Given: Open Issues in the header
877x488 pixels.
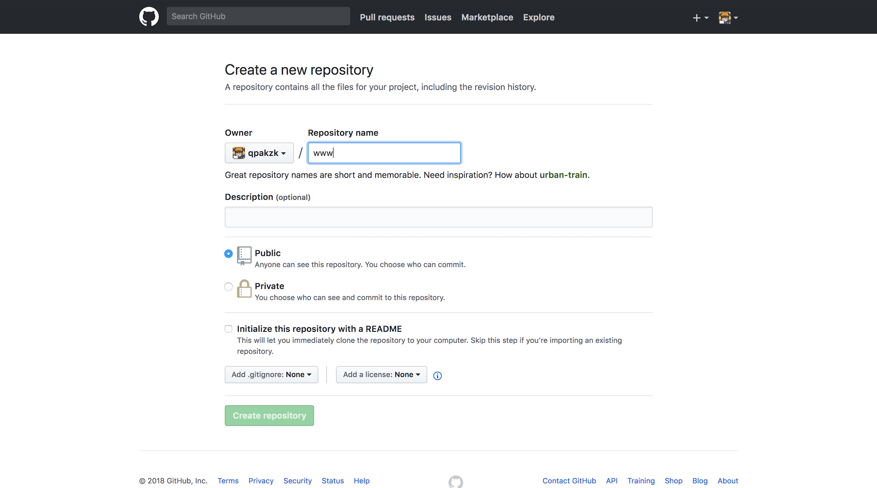Looking at the screenshot, I should 438,17.
